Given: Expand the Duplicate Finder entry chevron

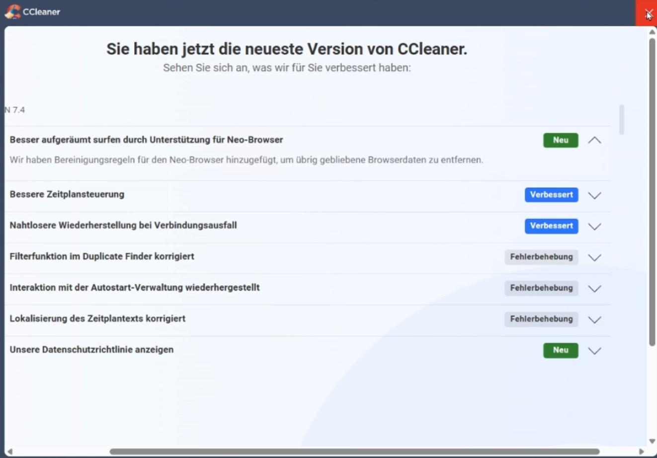Looking at the screenshot, I should (x=594, y=257).
